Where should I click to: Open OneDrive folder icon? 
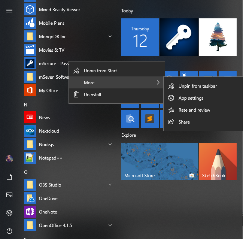[x=30, y=198]
